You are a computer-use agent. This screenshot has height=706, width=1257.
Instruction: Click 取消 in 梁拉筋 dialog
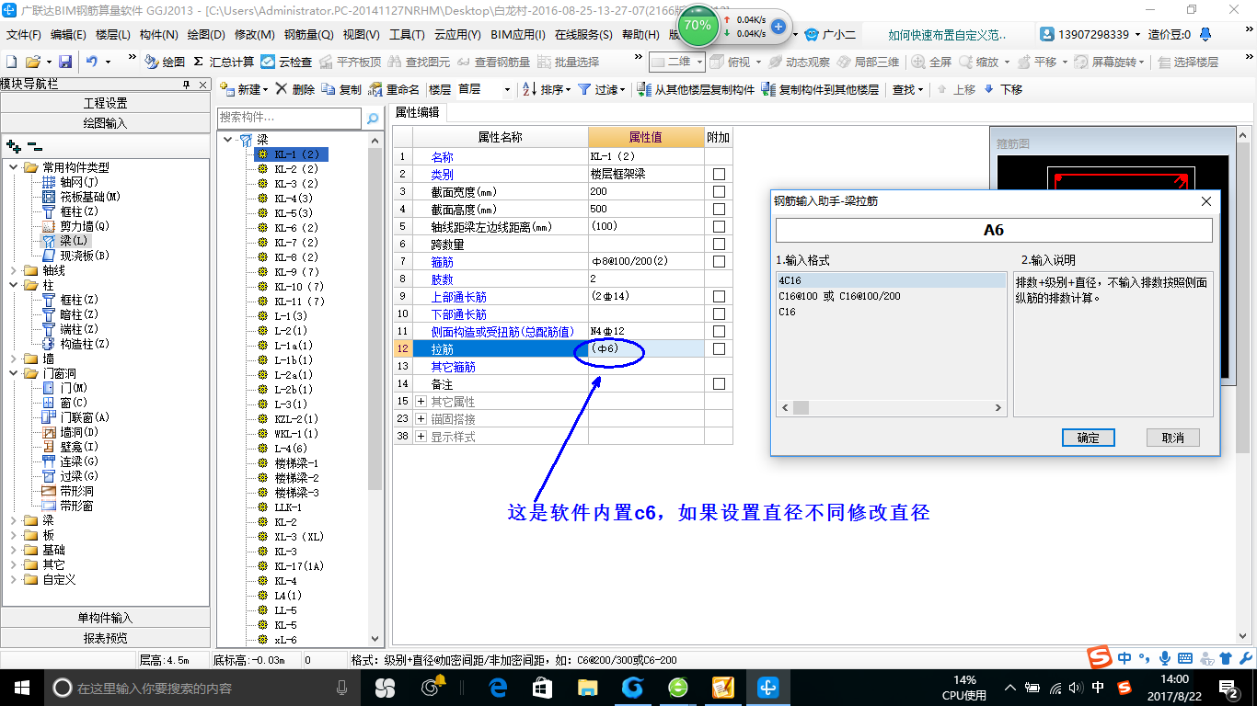coord(1172,438)
